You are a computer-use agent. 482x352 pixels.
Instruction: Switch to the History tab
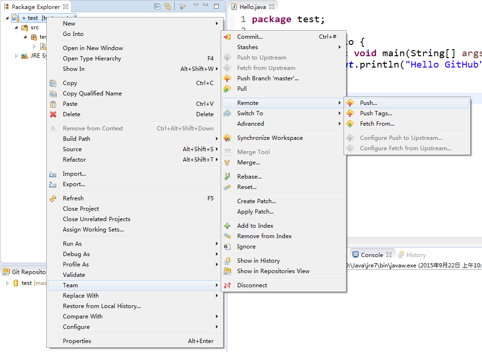tap(415, 255)
